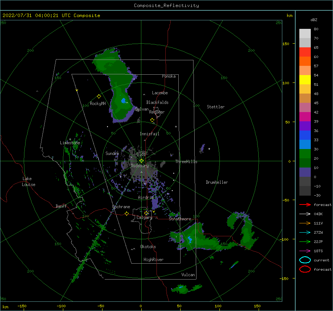Click the km unit label at top right

(x=289, y=16)
